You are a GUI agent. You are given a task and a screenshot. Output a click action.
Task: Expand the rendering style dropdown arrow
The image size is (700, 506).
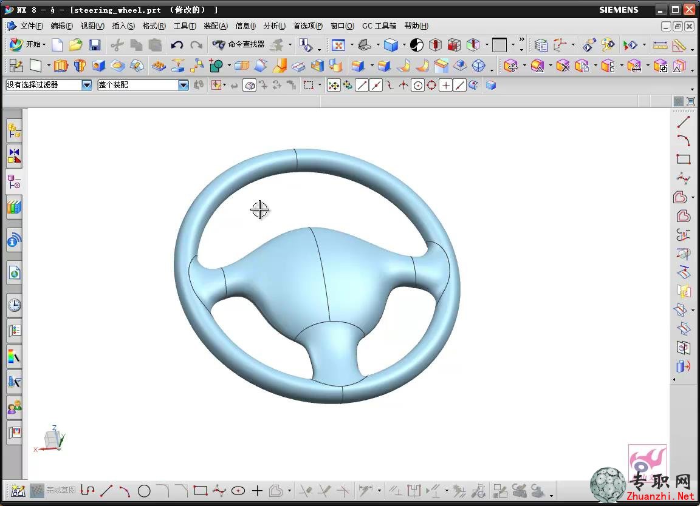(404, 45)
